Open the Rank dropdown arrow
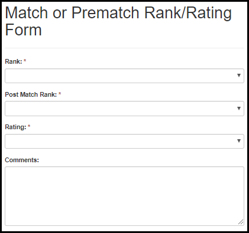Viewport: 249px width, 233px height. 239,76
